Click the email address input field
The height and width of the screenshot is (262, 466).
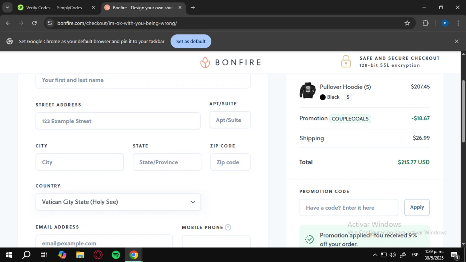(x=104, y=242)
